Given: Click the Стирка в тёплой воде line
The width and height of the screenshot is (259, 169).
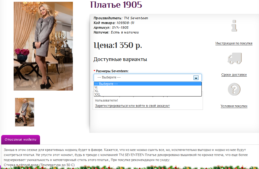Looking at the screenshot, I should click(x=39, y=165).
